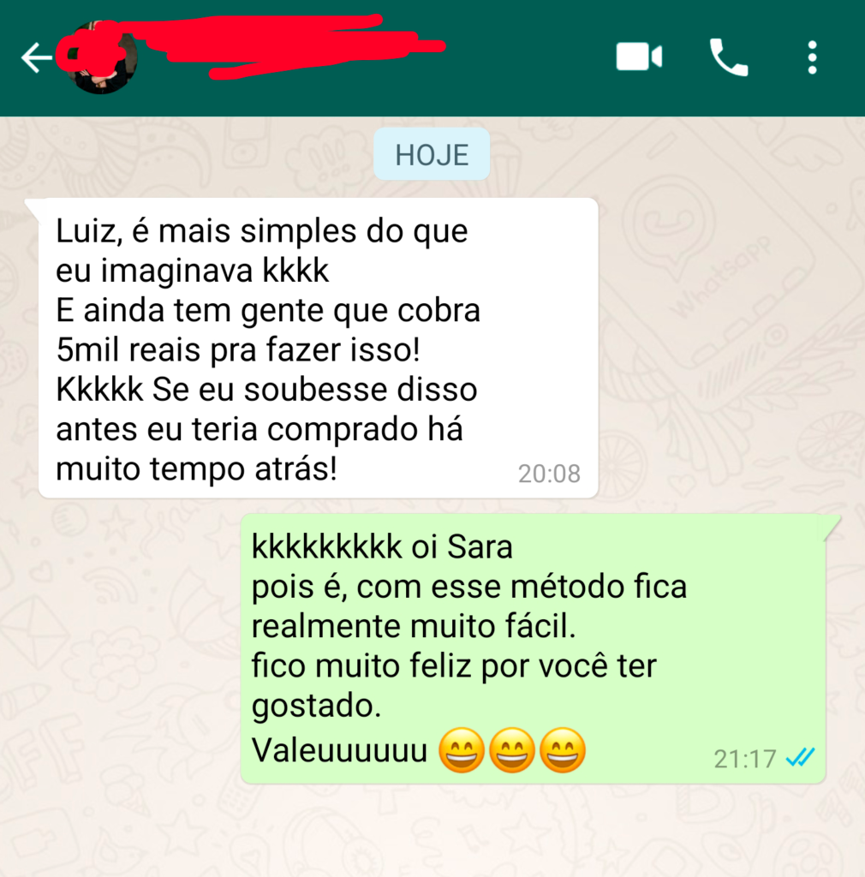The width and height of the screenshot is (865, 877).
Task: Start a voice call via the phone icon
Action: [x=729, y=57]
